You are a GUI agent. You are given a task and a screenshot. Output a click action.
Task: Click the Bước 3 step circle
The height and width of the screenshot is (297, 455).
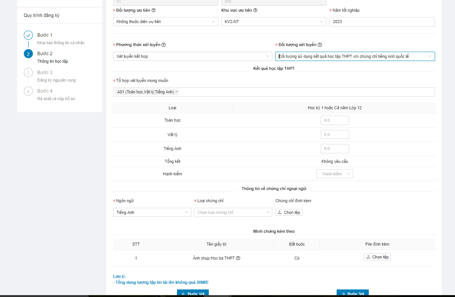click(28, 73)
